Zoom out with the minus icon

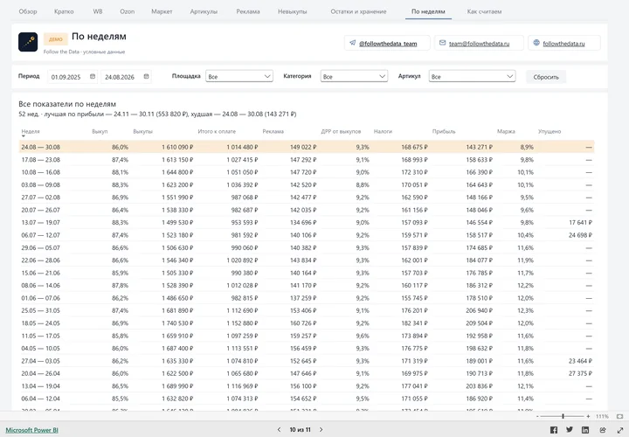537,417
